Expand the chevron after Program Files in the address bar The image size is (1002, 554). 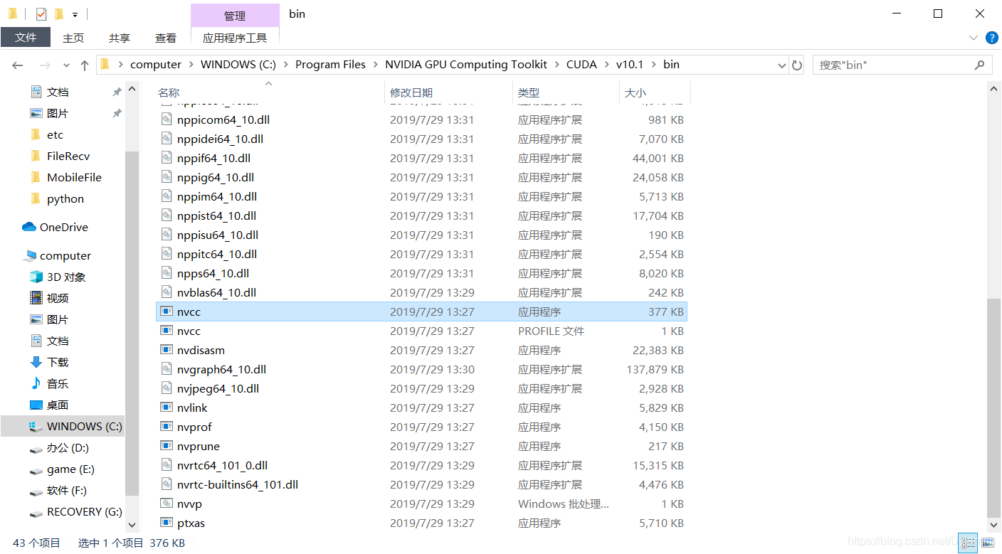coord(375,65)
